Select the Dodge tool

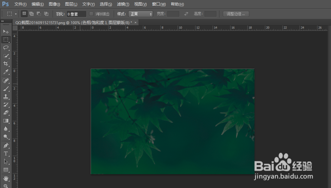(6, 137)
